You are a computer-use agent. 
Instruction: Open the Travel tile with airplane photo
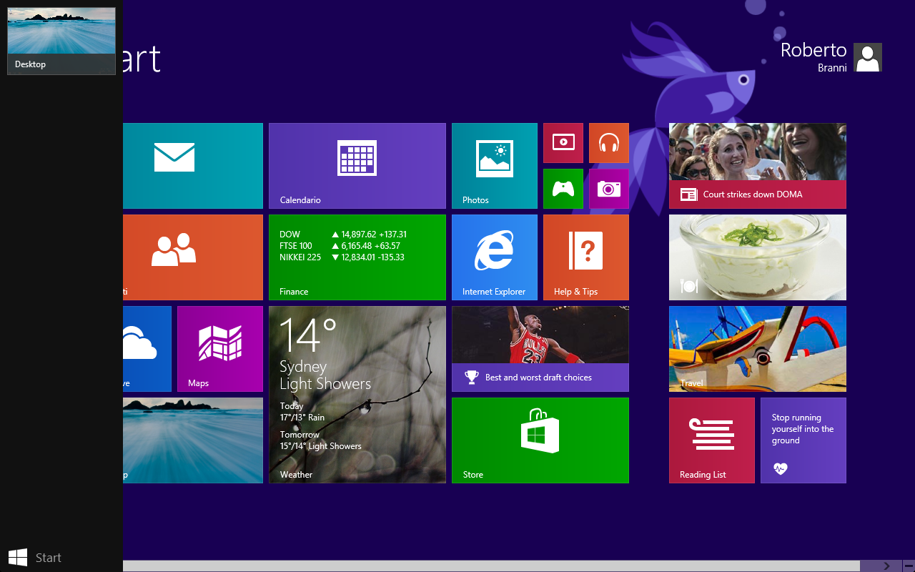click(x=758, y=349)
